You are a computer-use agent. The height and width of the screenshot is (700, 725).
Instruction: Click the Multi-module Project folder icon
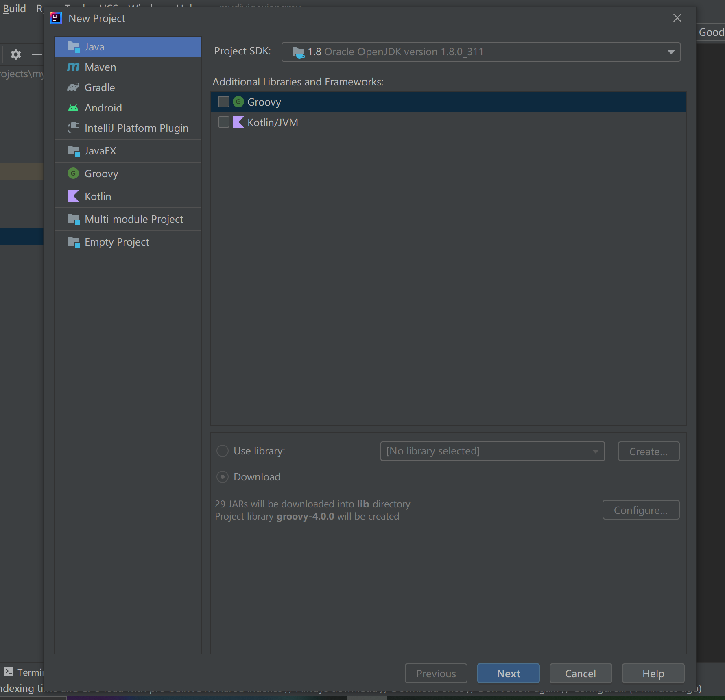(73, 219)
